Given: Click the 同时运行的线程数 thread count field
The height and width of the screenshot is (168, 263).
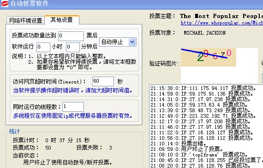Looking at the screenshot, I should coord(73,107).
